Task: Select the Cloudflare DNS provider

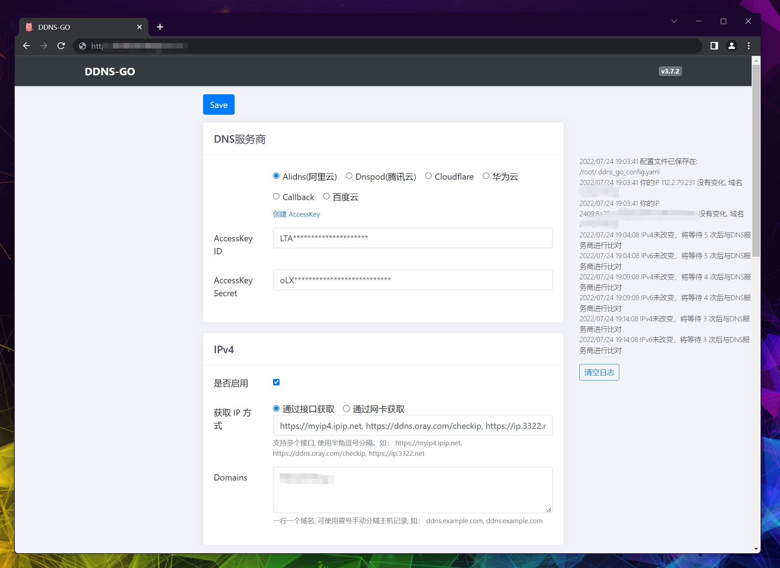Action: tap(428, 176)
